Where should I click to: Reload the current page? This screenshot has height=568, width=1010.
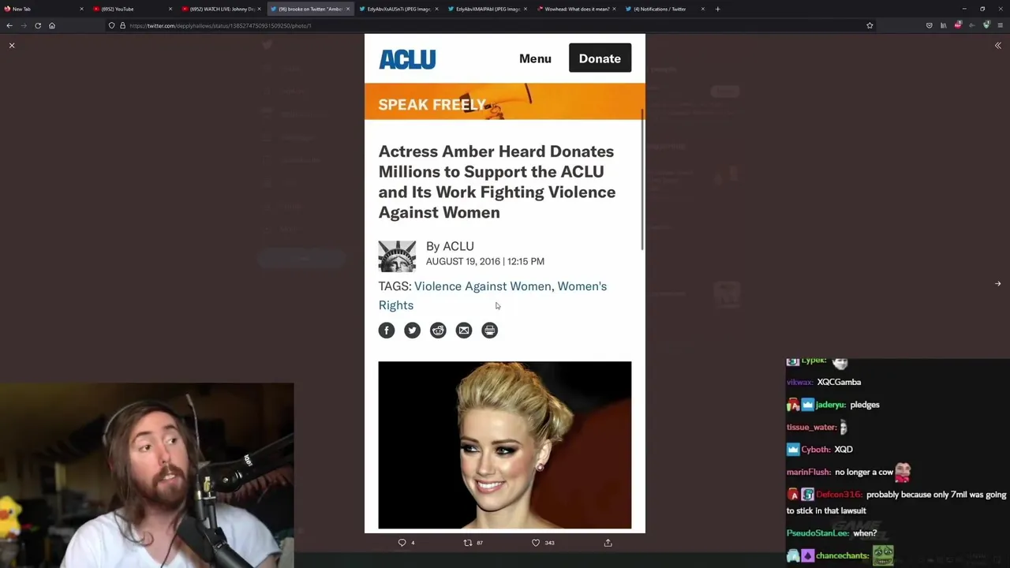[38, 25]
